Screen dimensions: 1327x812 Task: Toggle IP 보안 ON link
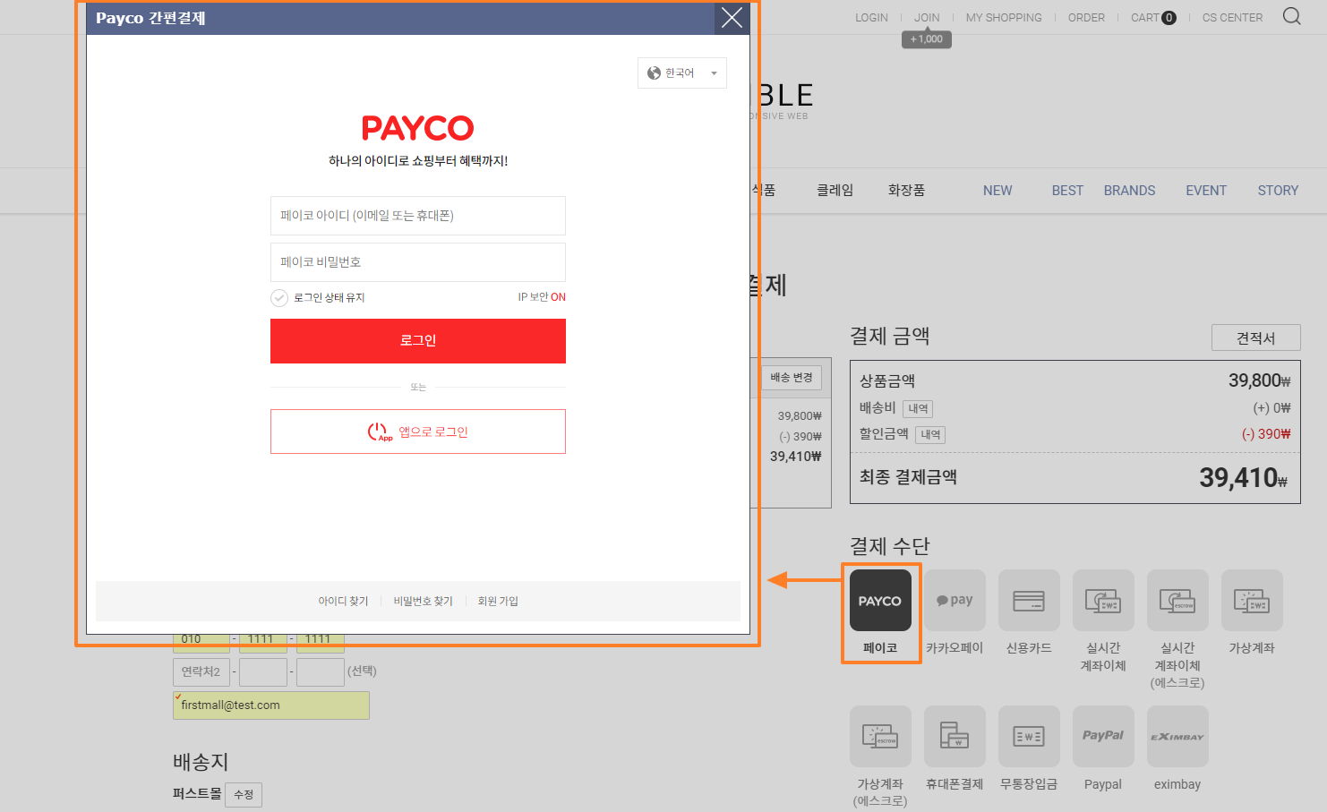click(542, 297)
